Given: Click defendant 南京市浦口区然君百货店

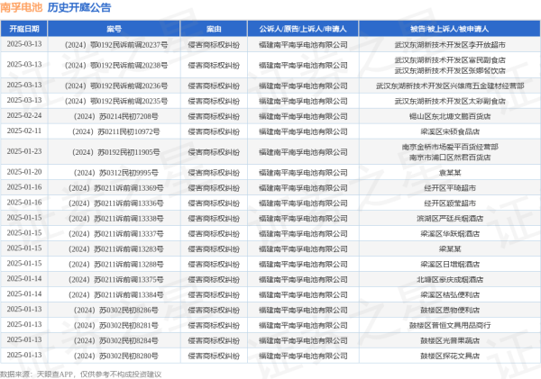Looking at the screenshot, I should [x=450, y=158].
